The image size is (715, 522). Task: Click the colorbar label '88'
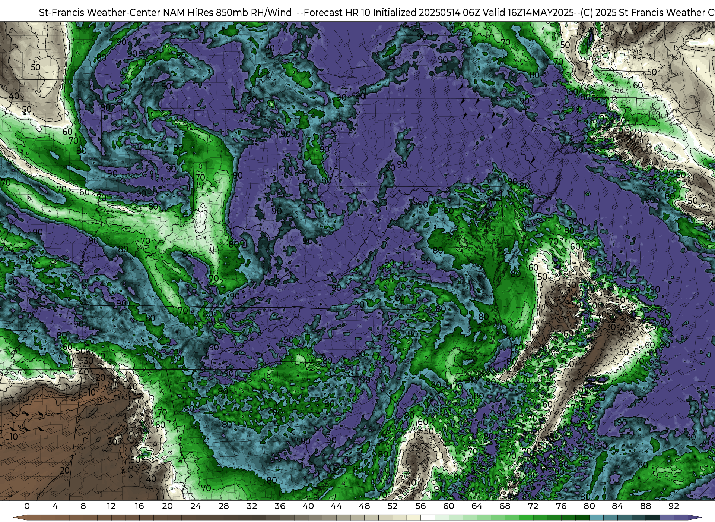tap(645, 506)
